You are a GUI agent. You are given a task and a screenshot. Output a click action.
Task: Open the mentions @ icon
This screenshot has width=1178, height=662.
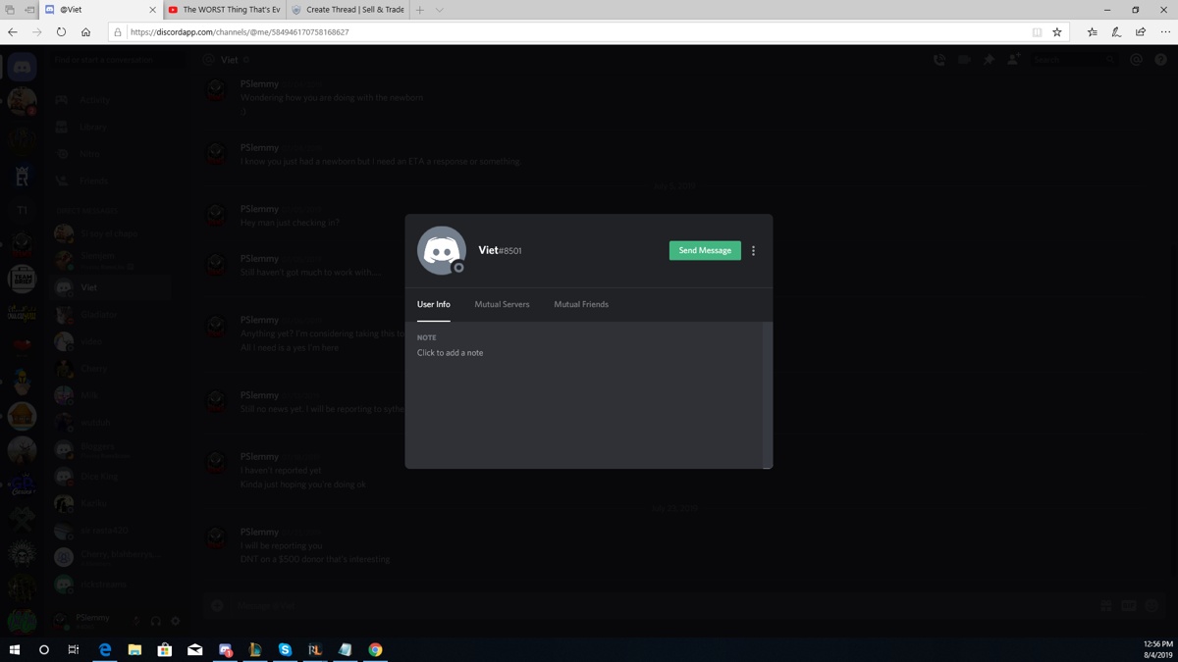[1136, 60]
